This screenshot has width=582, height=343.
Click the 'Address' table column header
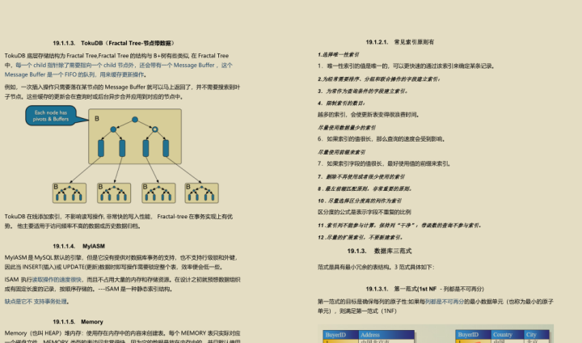tap(386, 335)
